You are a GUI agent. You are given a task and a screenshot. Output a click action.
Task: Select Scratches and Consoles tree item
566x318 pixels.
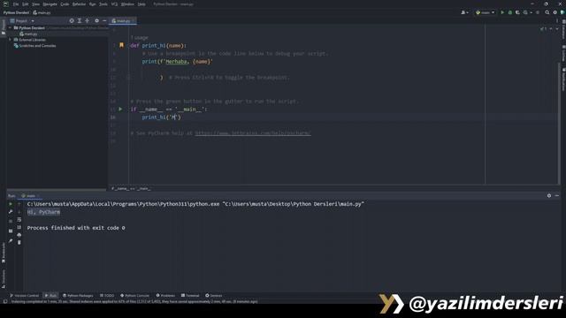coord(34,46)
